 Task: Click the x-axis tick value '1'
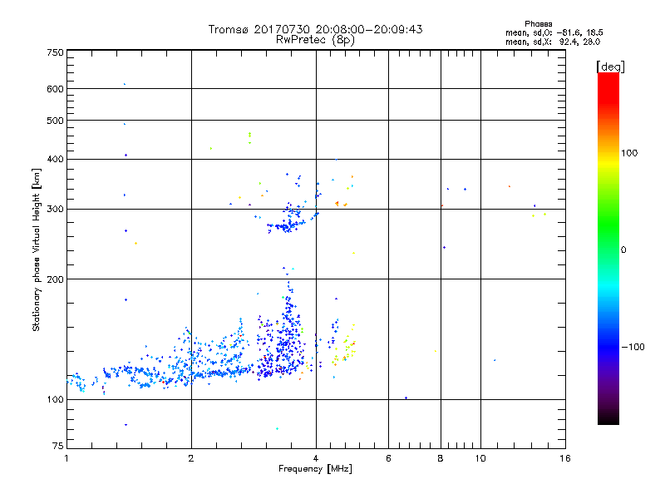[66, 458]
